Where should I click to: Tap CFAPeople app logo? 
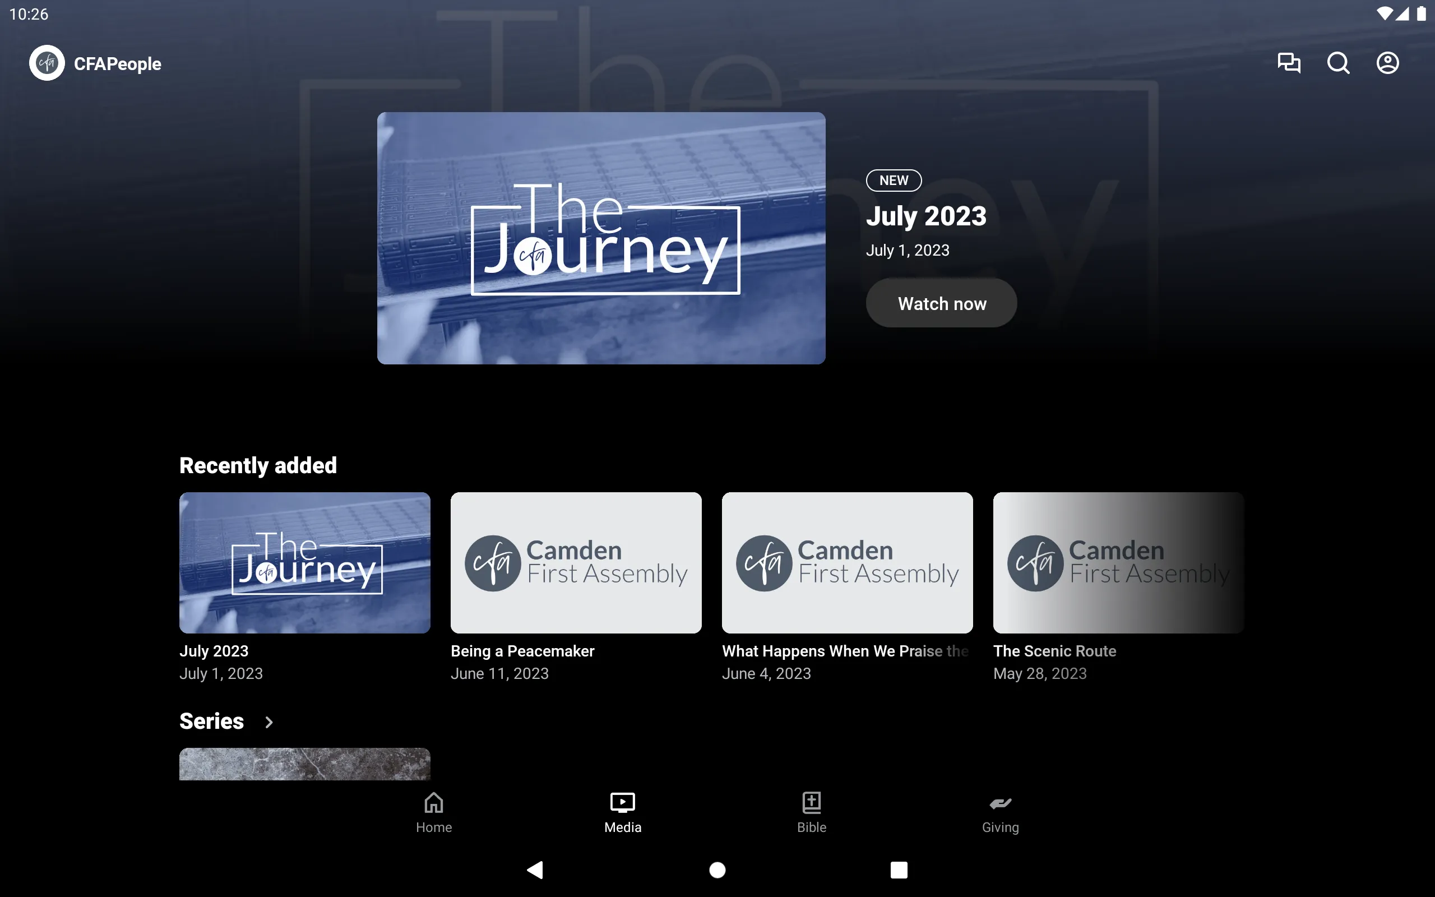click(x=47, y=64)
